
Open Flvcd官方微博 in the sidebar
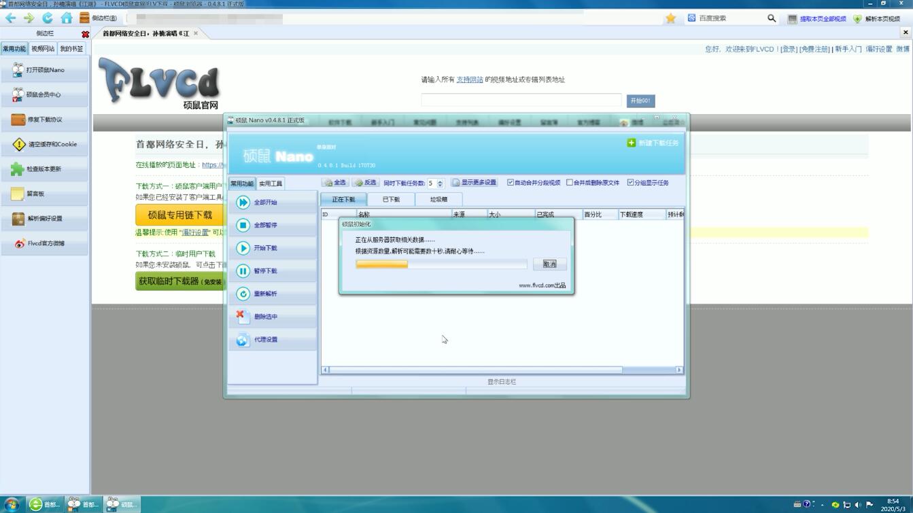point(45,243)
